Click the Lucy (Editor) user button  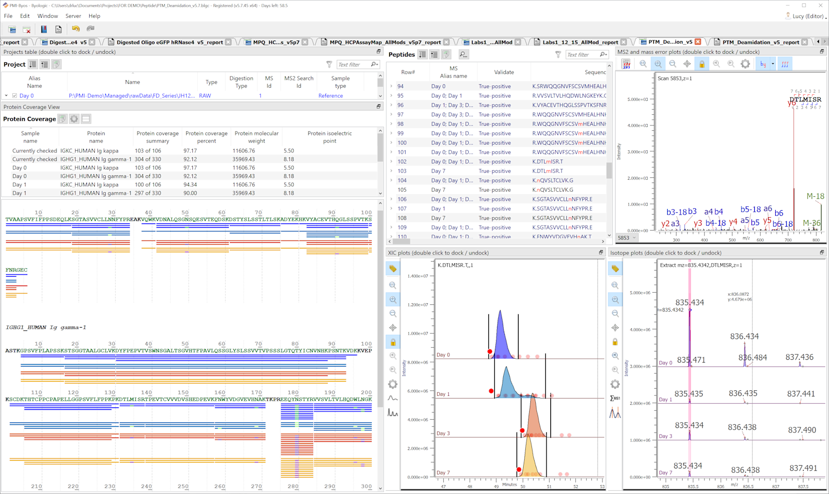pyautogui.click(x=806, y=16)
